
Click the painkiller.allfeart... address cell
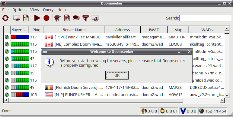coord(122,37)
